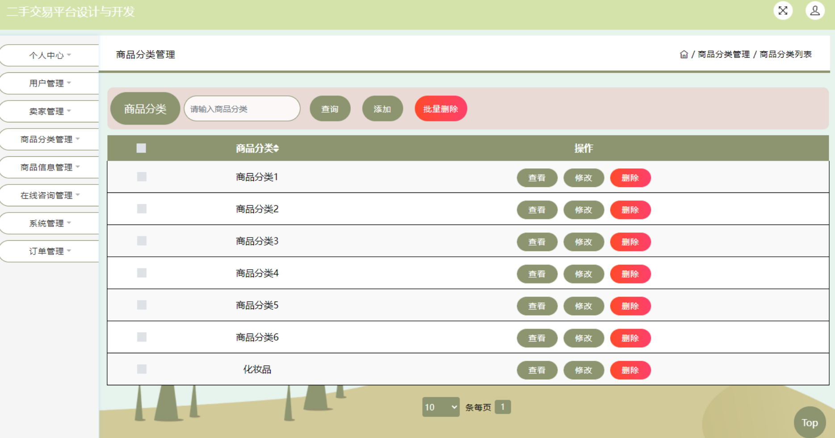835x438 pixels.
Task: Expand the 个人中心 sidebar menu
Action: point(50,55)
